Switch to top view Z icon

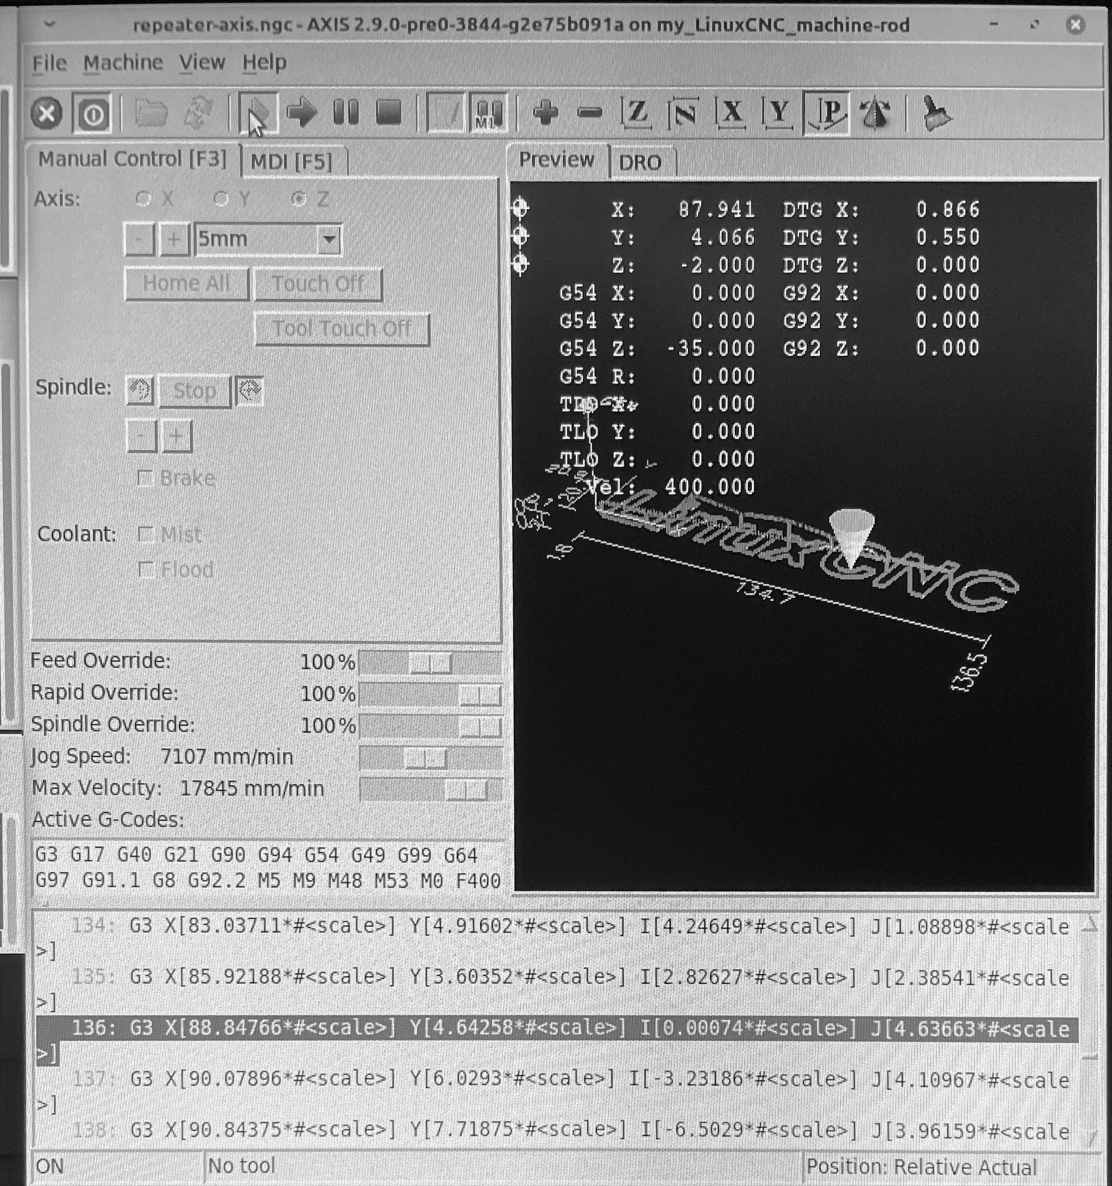point(636,112)
